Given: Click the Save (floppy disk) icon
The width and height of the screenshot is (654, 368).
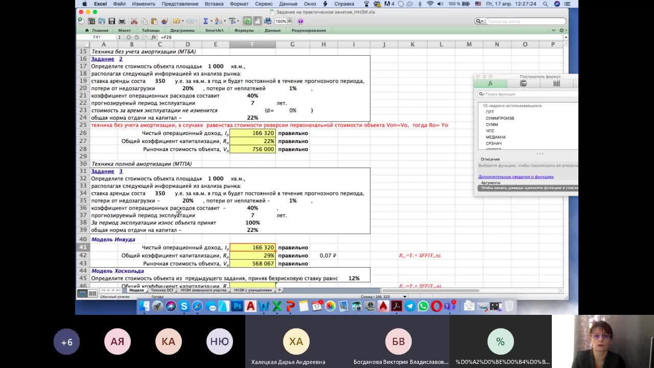Looking at the screenshot, I should (111, 21).
